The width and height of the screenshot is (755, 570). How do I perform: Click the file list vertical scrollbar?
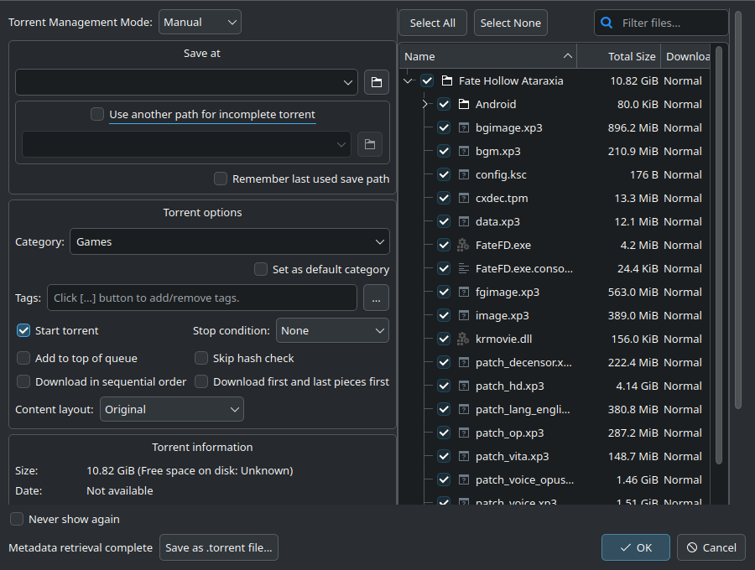718,251
